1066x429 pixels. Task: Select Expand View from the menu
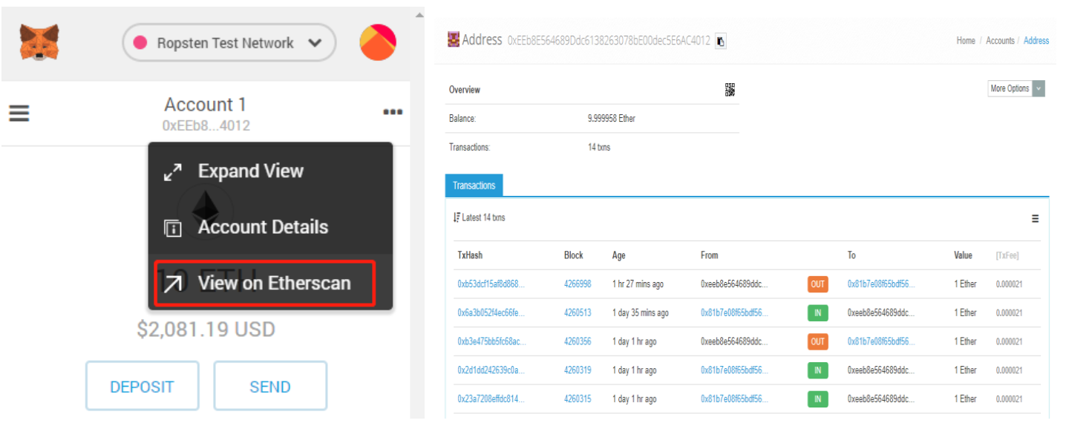250,171
